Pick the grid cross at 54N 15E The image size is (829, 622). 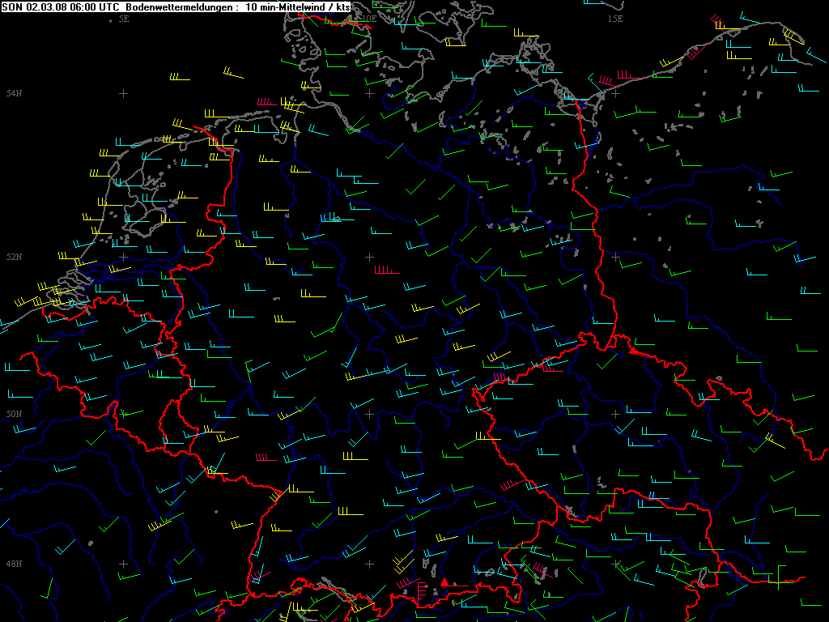[615, 94]
